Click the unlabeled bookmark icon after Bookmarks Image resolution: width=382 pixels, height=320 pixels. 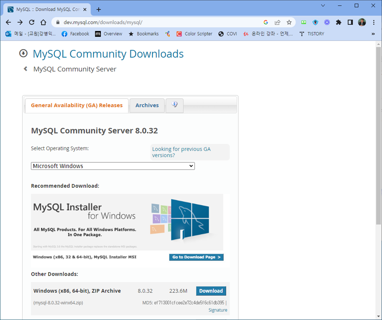(168, 34)
